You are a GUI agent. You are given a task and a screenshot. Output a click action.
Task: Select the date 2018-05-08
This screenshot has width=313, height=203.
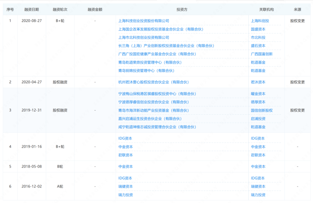32,166
